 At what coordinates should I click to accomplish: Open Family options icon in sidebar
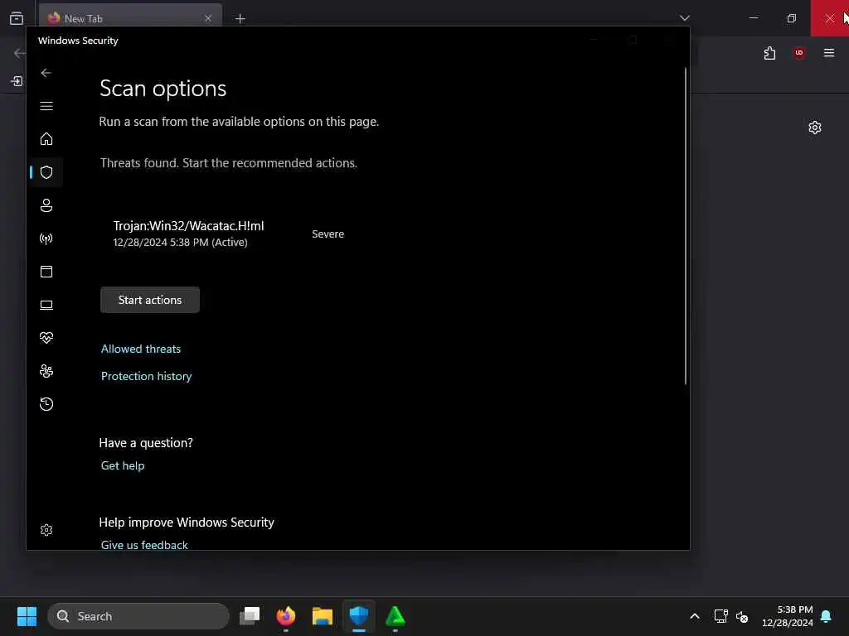tap(46, 371)
